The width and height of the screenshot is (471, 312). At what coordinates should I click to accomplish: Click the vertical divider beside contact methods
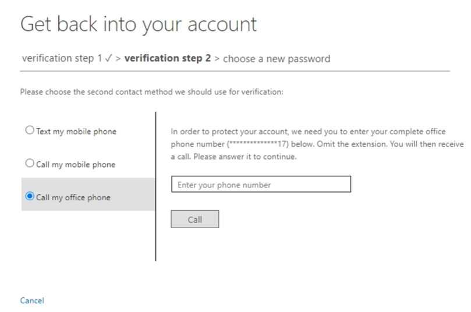click(x=156, y=186)
